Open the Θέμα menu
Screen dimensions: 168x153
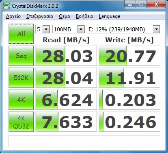coord(65,17)
